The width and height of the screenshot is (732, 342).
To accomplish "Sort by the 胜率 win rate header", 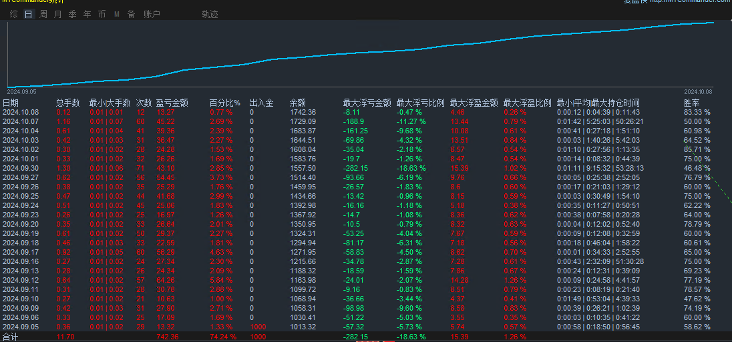I will (x=692, y=103).
